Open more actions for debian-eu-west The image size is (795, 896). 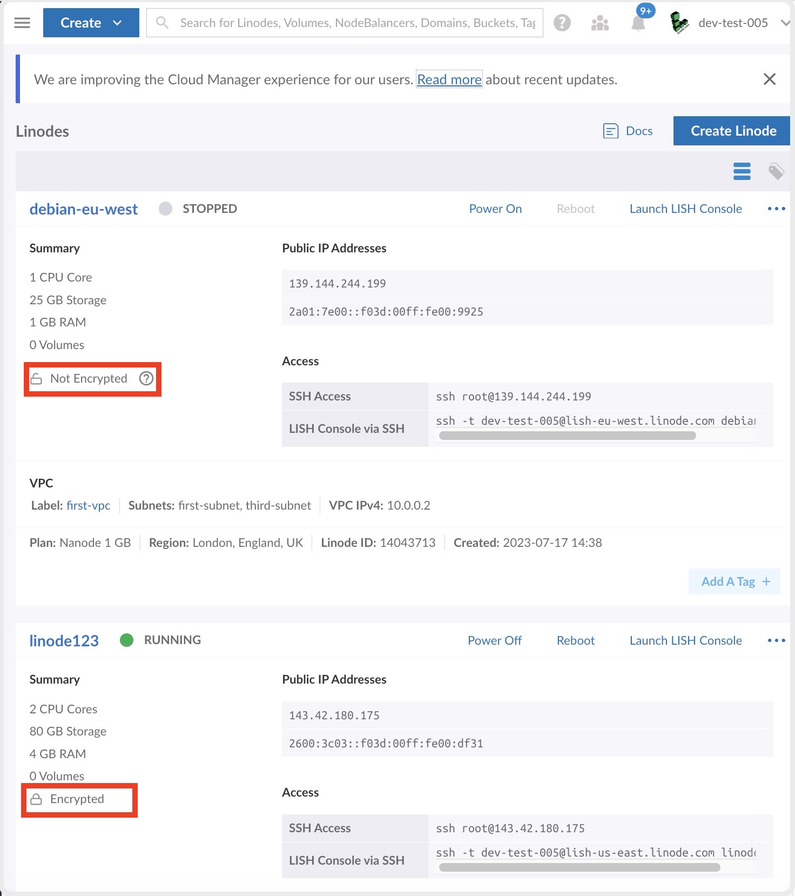coord(776,209)
